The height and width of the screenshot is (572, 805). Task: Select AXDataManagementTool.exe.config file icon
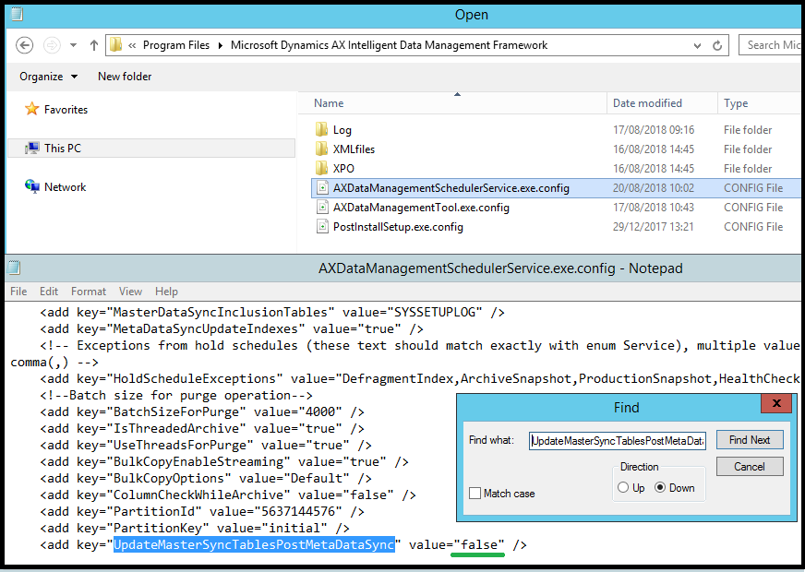tap(322, 208)
